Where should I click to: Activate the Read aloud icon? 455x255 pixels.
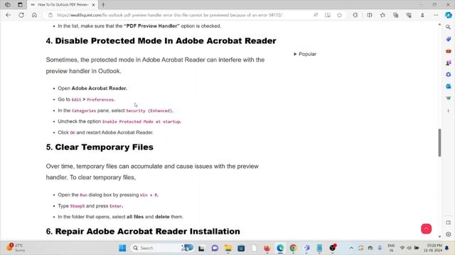316,15
